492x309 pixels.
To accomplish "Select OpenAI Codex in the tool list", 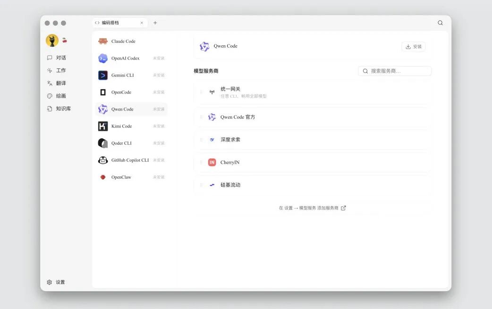I will click(131, 58).
